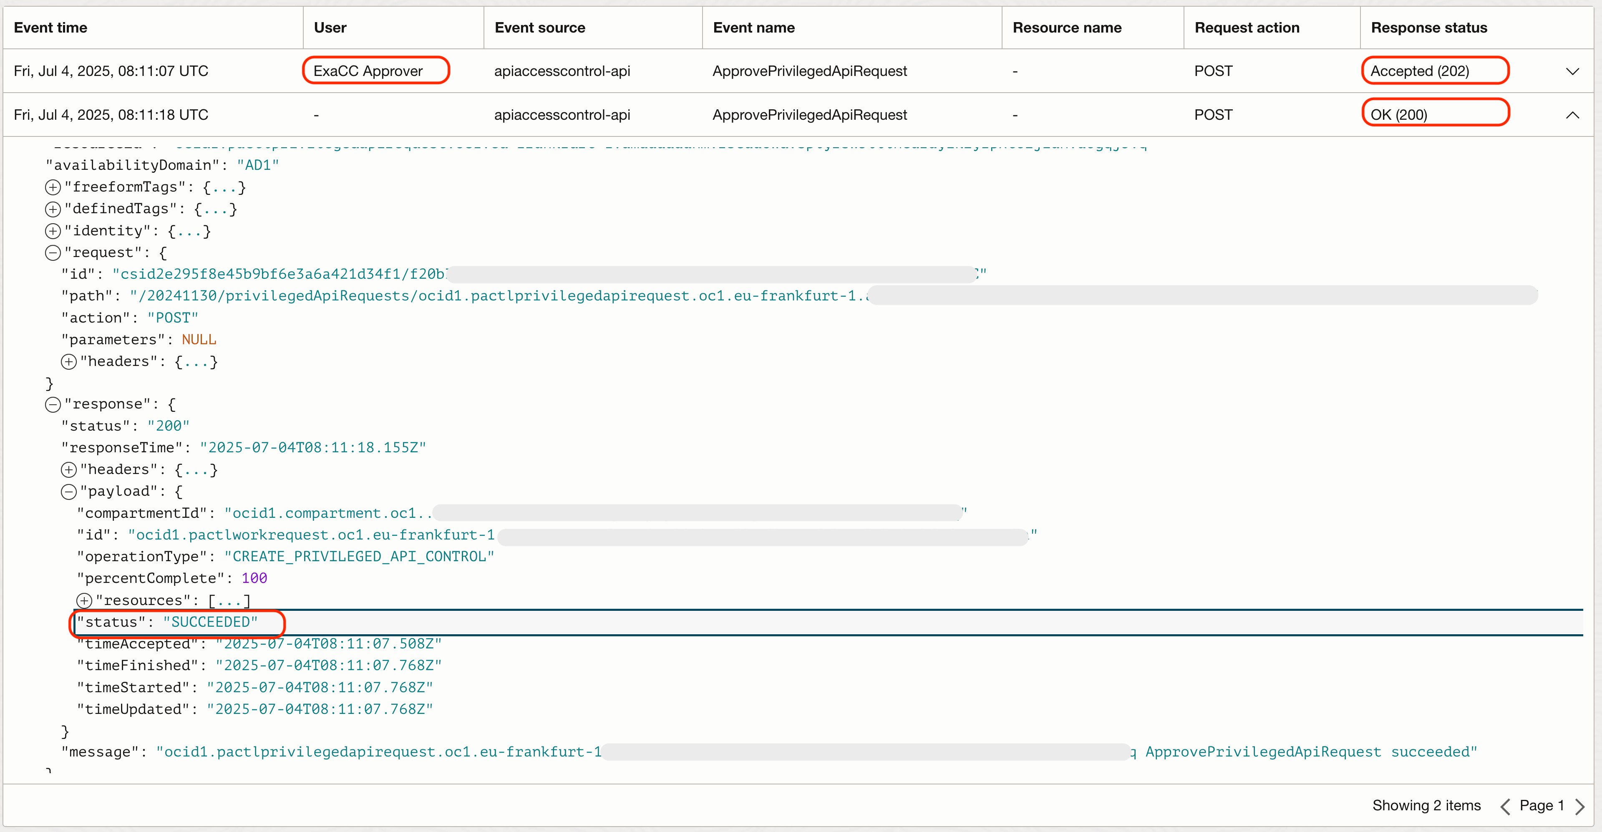The image size is (1602, 832).
Task: Expand the 08:11:07 event row chevron
Action: [x=1572, y=71]
